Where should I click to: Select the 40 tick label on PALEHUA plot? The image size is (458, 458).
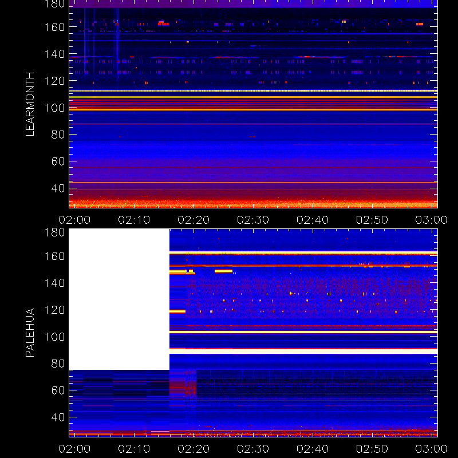pyautogui.click(x=58, y=417)
